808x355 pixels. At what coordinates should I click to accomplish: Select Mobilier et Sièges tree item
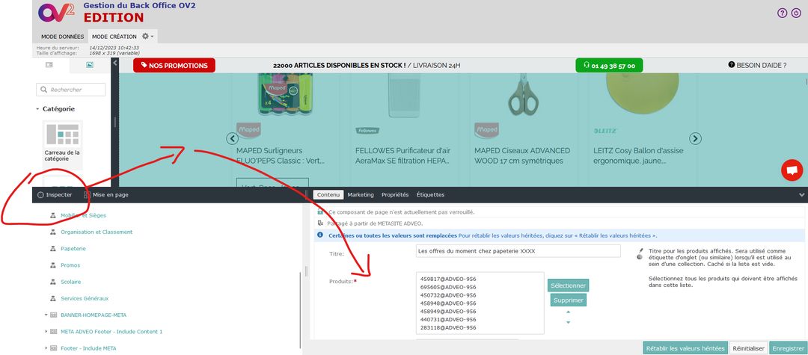tap(84, 215)
